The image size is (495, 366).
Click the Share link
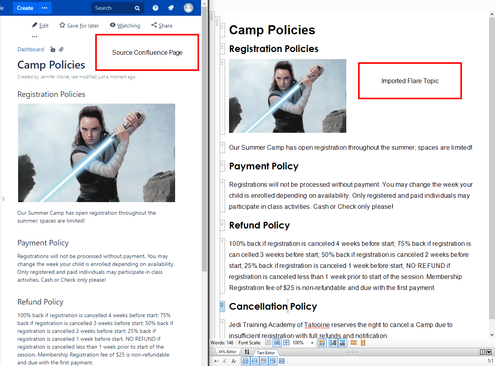pyautogui.click(x=166, y=26)
